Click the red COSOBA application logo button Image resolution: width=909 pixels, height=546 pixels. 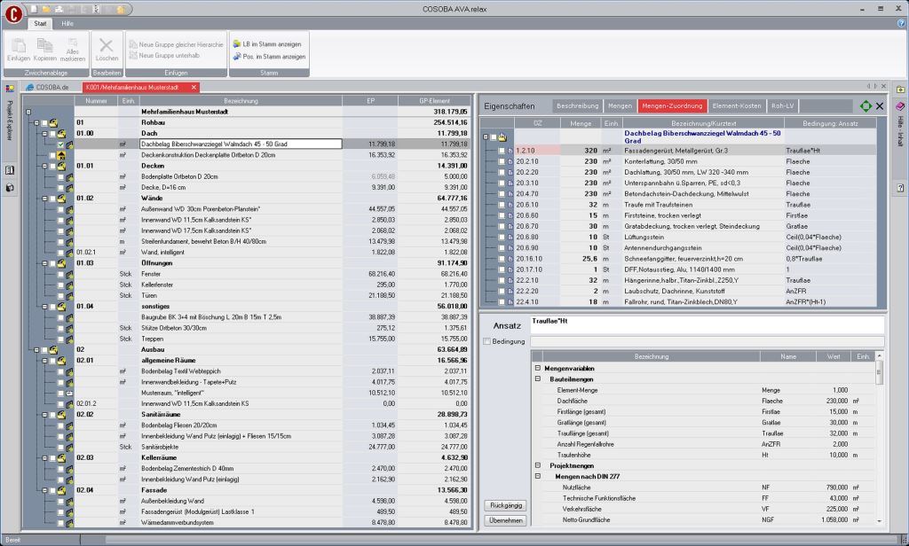13,14
